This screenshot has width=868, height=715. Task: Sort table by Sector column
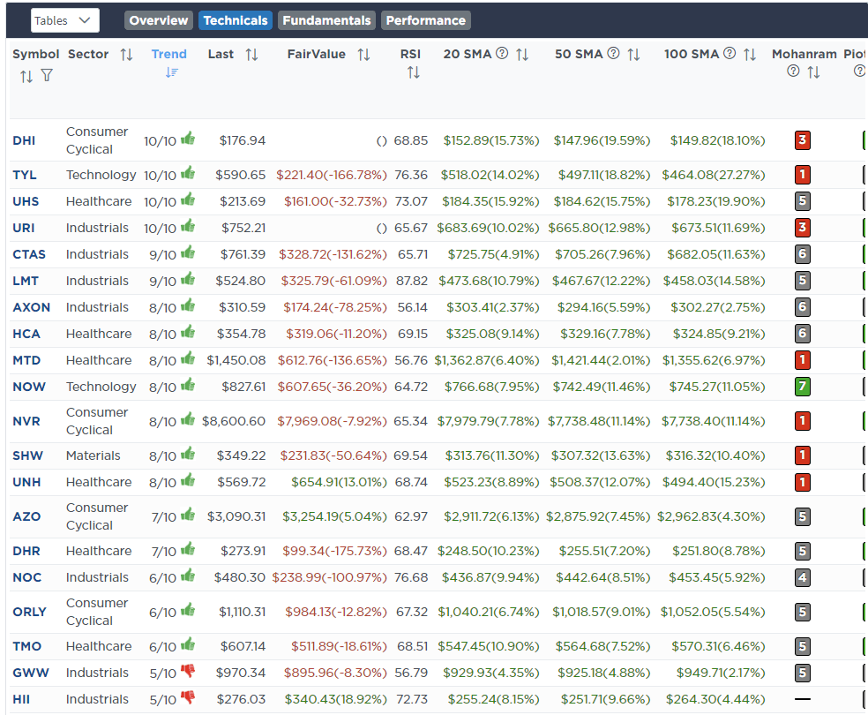[x=126, y=55]
